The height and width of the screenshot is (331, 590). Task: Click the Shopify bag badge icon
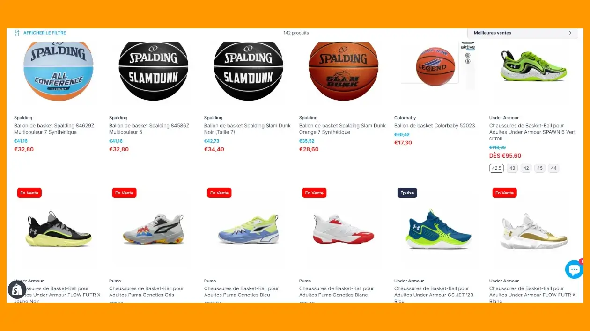click(x=17, y=289)
